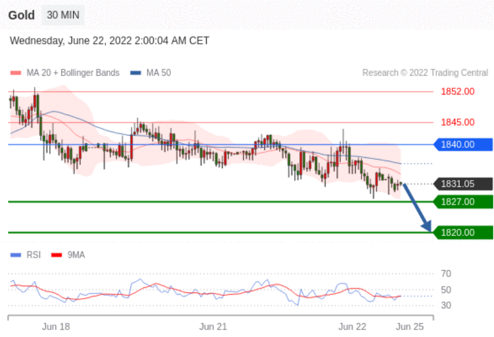Click the RSI legend label
494x337 pixels.
[34, 255]
